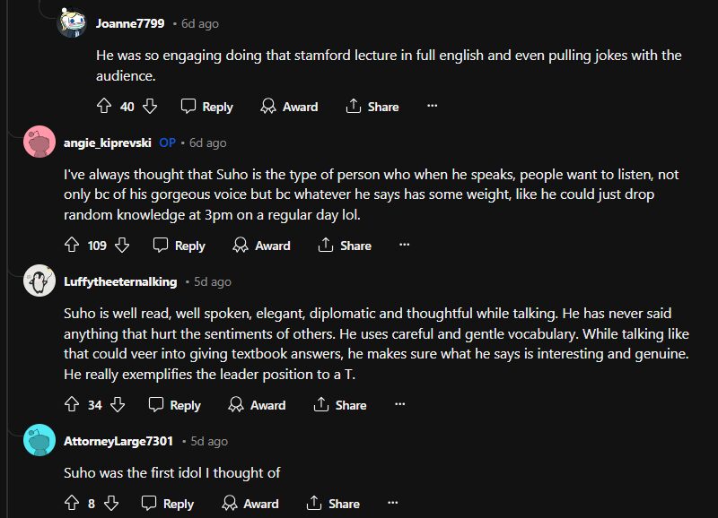Open more options on angie_kiprevski's comment

[404, 245]
